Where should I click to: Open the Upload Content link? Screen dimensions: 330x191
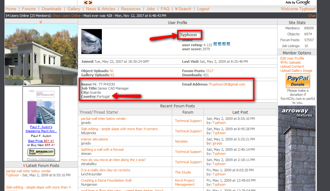point(292,66)
